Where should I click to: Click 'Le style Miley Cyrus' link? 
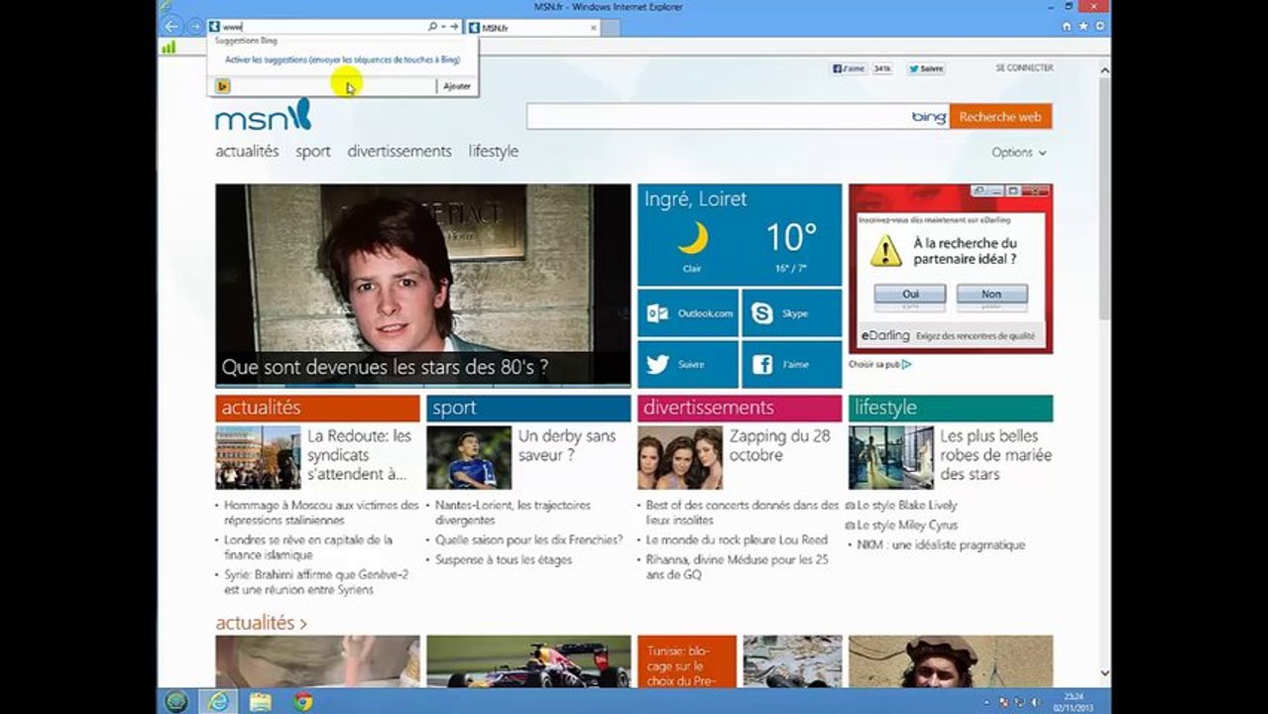tap(907, 526)
